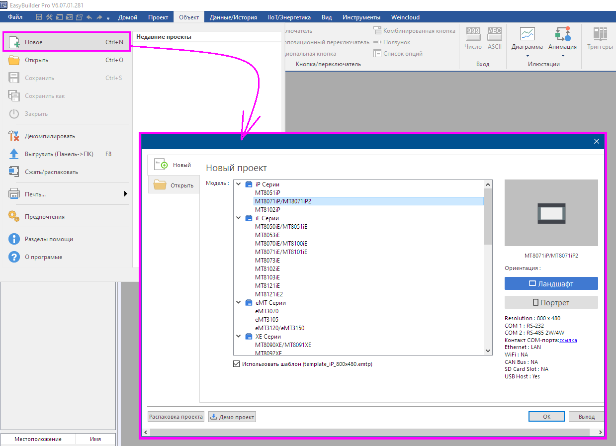Viewport: 616px width, 446px height.
Task: Click the Распаковка проекта button
Action: [176, 417]
